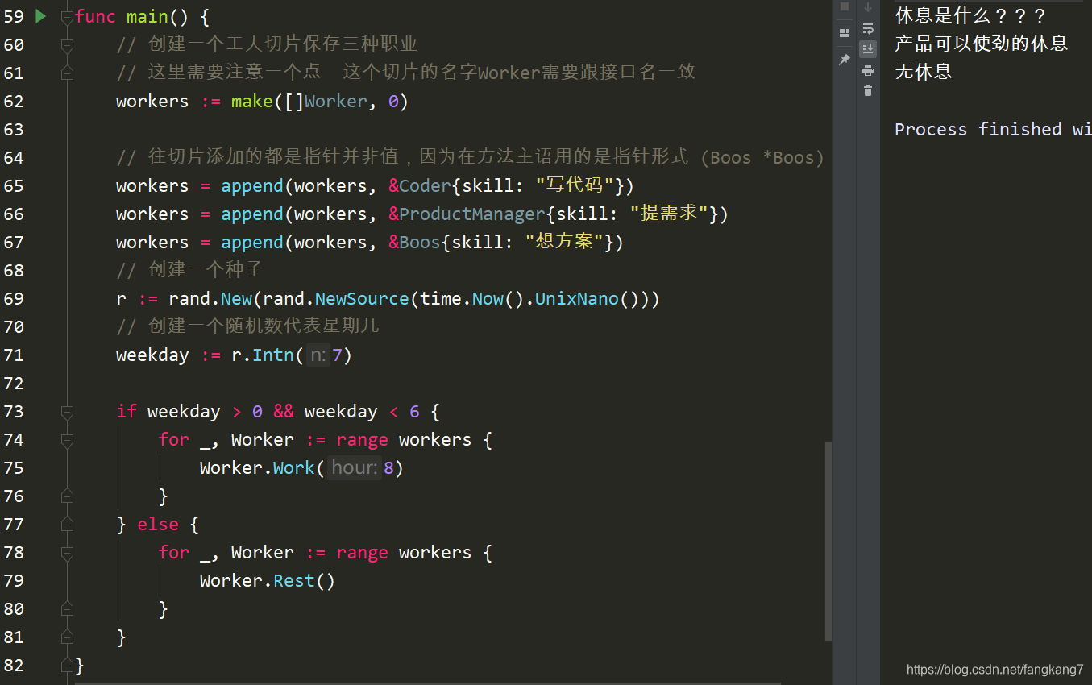Collapse the else block at line 77
Viewport: 1092px width, 685px height.
(68, 525)
